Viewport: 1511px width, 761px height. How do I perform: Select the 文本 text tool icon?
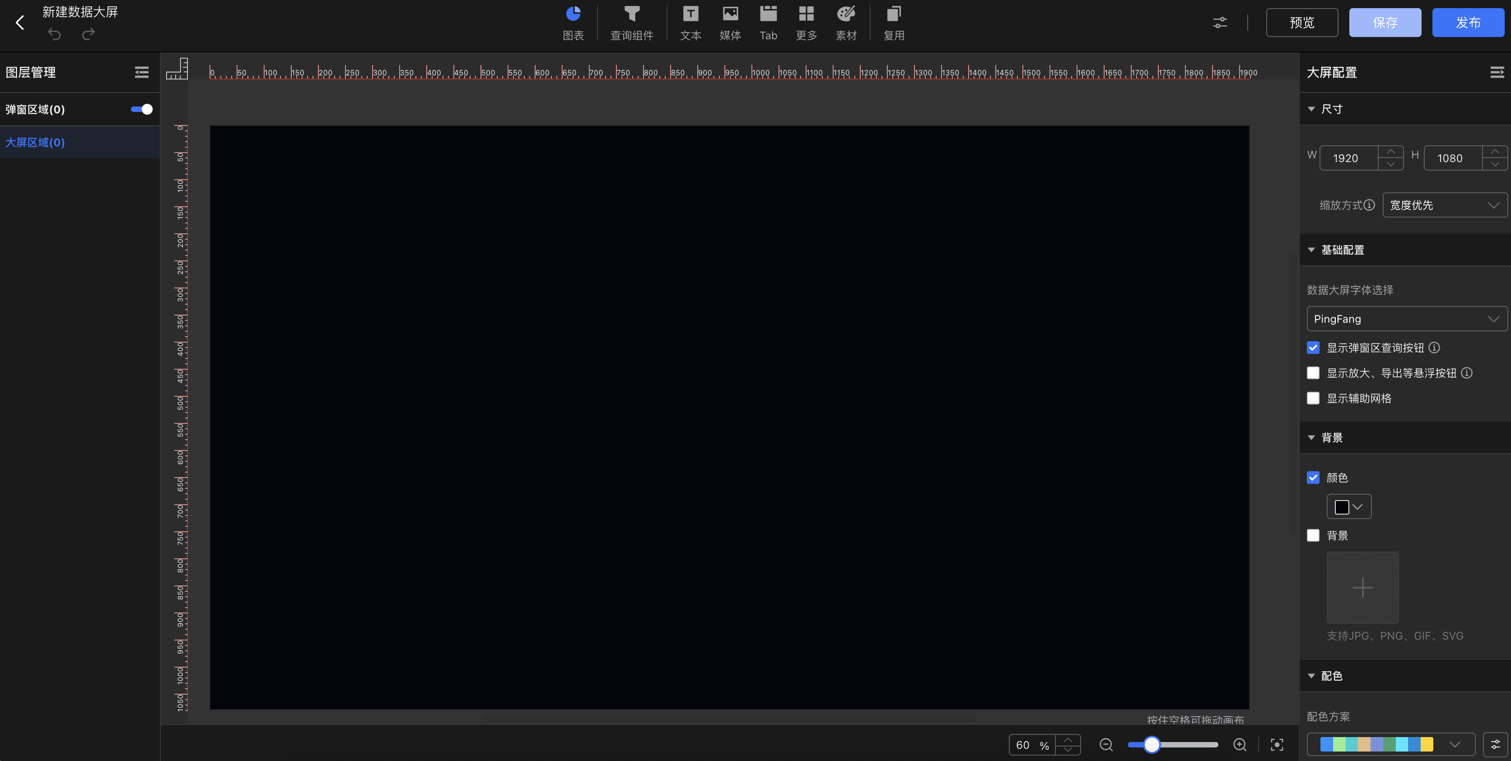click(690, 14)
